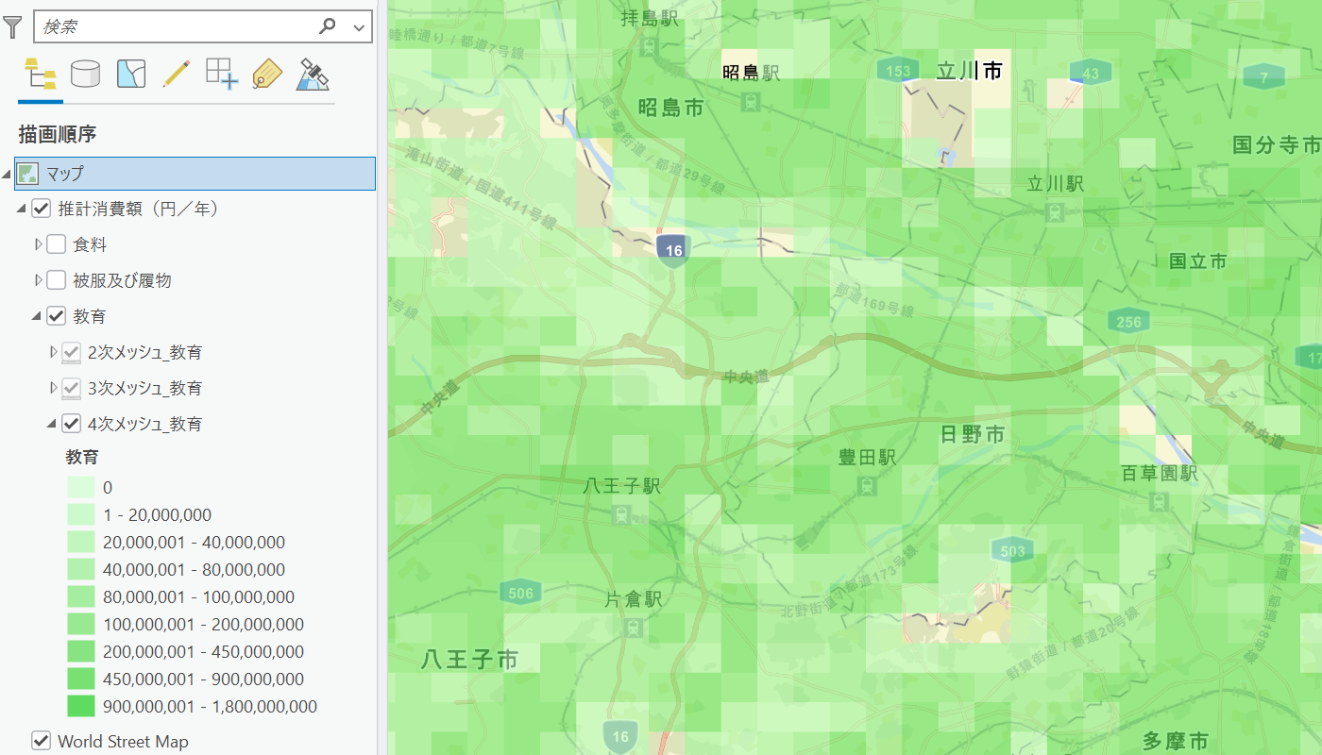Uncheck the World Street Map layer
This screenshot has height=755, width=1322.
(x=41, y=741)
